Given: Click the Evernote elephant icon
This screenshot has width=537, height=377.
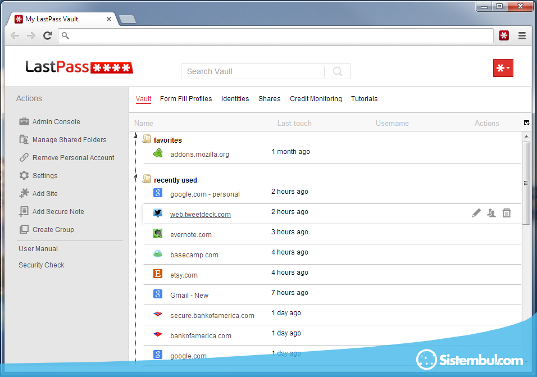Looking at the screenshot, I should pos(158,233).
